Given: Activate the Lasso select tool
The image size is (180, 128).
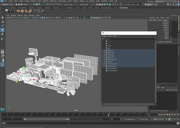Looking at the screenshot, I should point(3,21).
